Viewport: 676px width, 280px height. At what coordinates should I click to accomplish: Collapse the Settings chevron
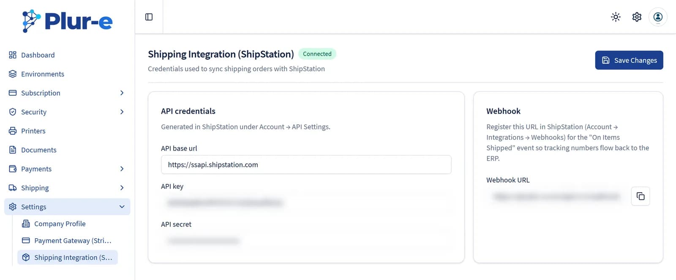pyautogui.click(x=122, y=207)
